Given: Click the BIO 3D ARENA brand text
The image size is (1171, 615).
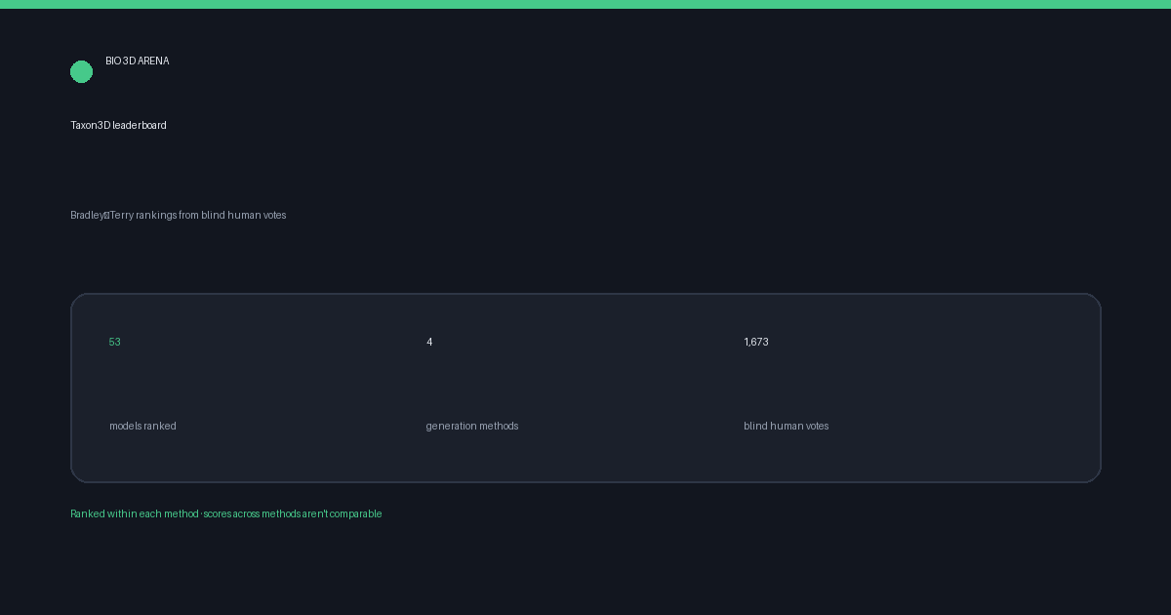Looking at the screenshot, I should (x=138, y=61).
